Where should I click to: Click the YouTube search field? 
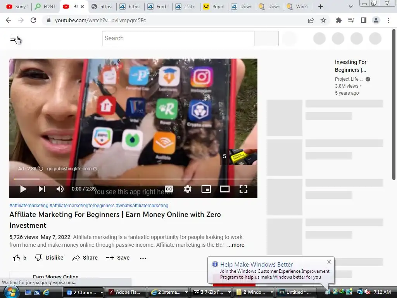tap(178, 38)
